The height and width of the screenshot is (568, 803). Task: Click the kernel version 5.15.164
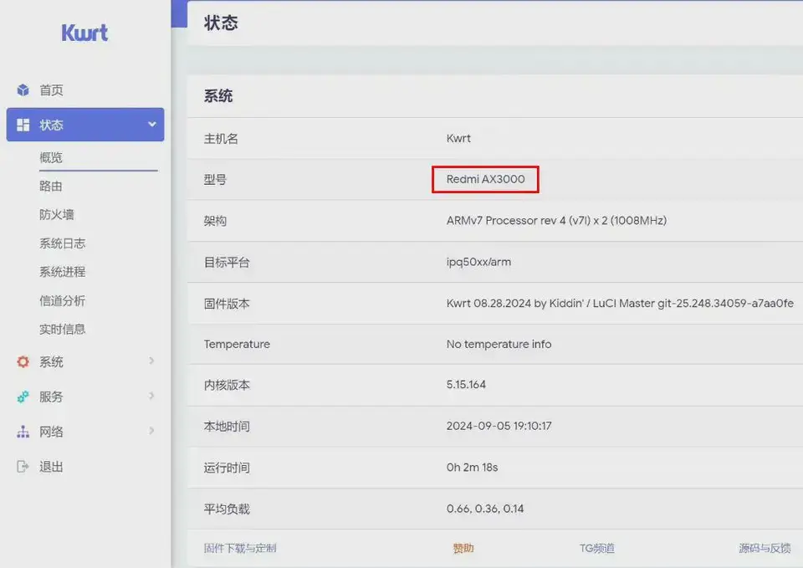(x=466, y=385)
